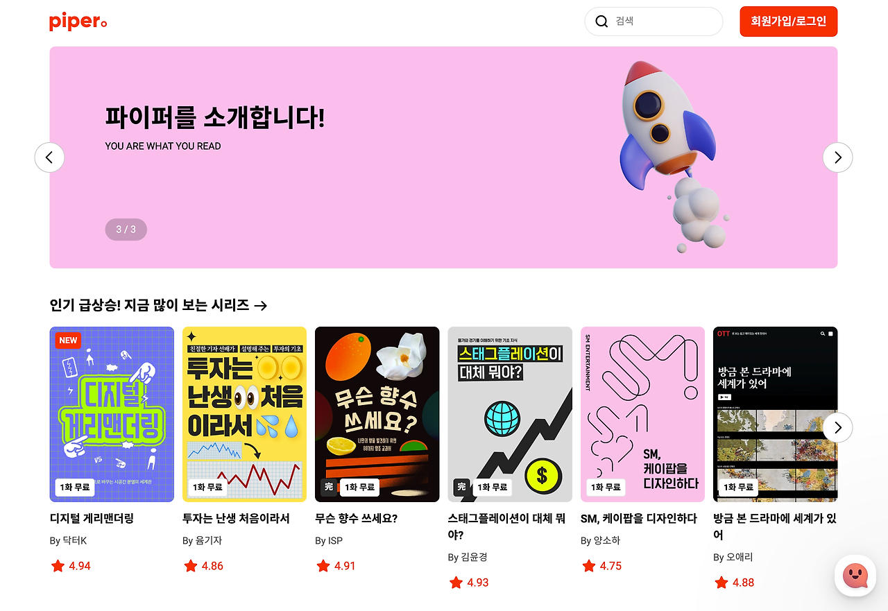
Task: Focus the 검색 search field
Action: point(654,21)
